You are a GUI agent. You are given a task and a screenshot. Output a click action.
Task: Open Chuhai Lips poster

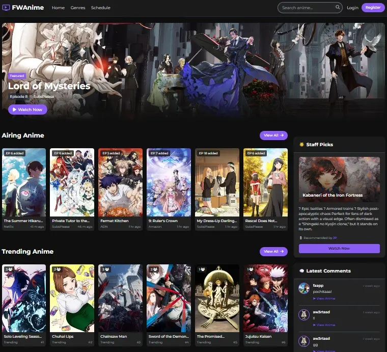coord(72,298)
